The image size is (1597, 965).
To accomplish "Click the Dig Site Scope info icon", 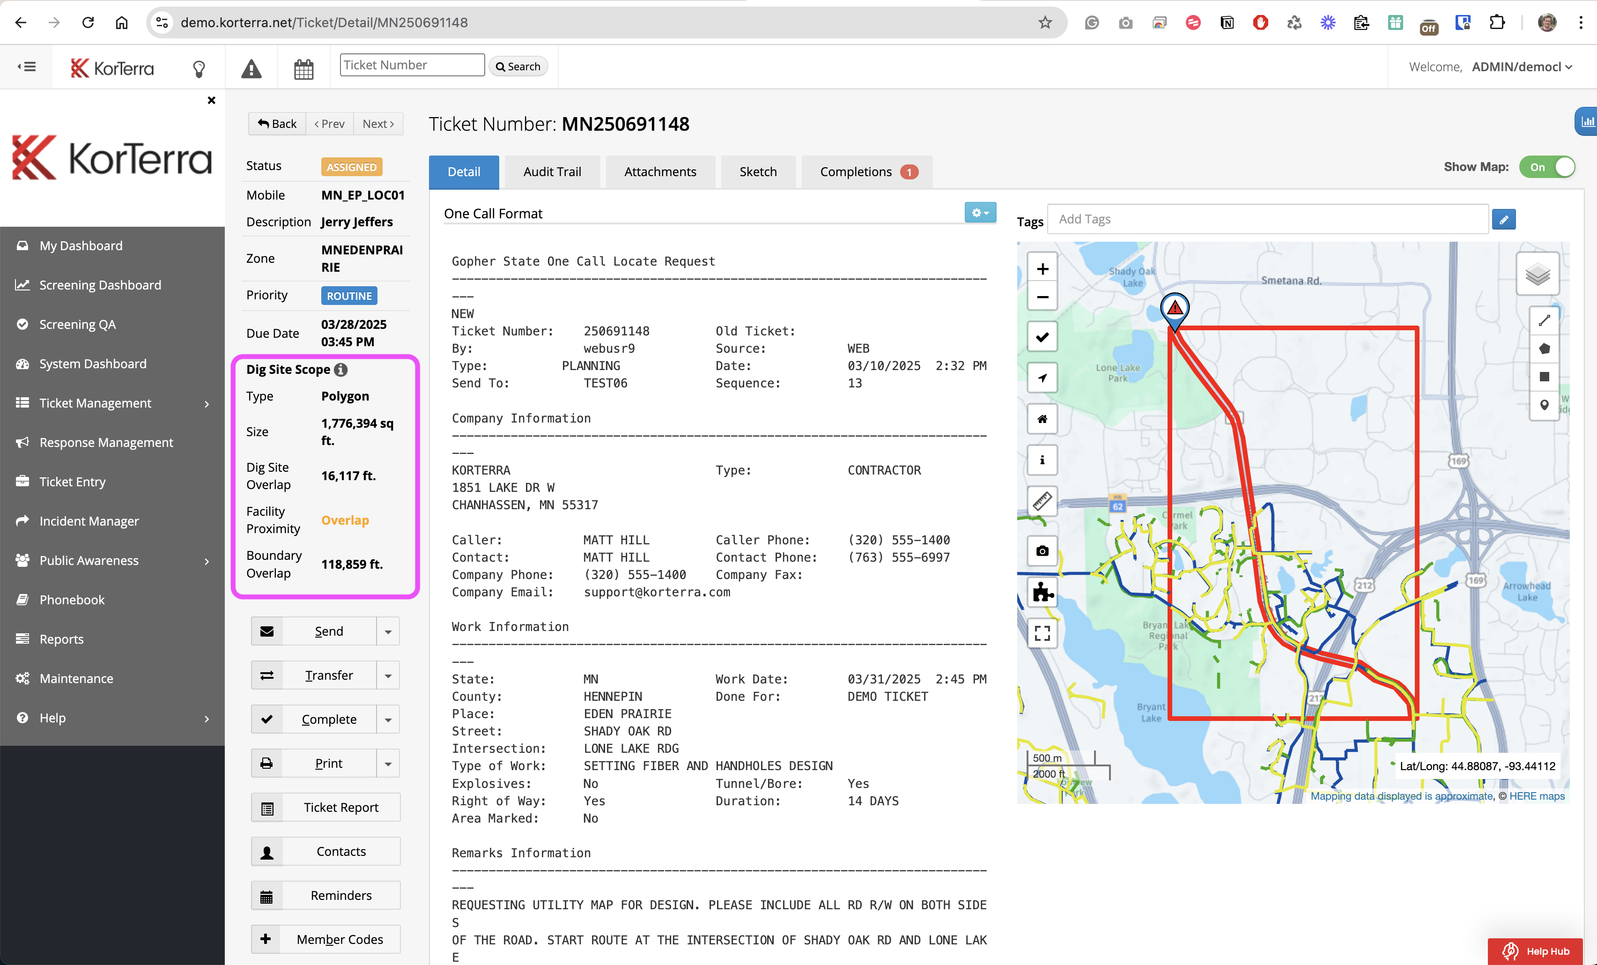I will (x=341, y=370).
